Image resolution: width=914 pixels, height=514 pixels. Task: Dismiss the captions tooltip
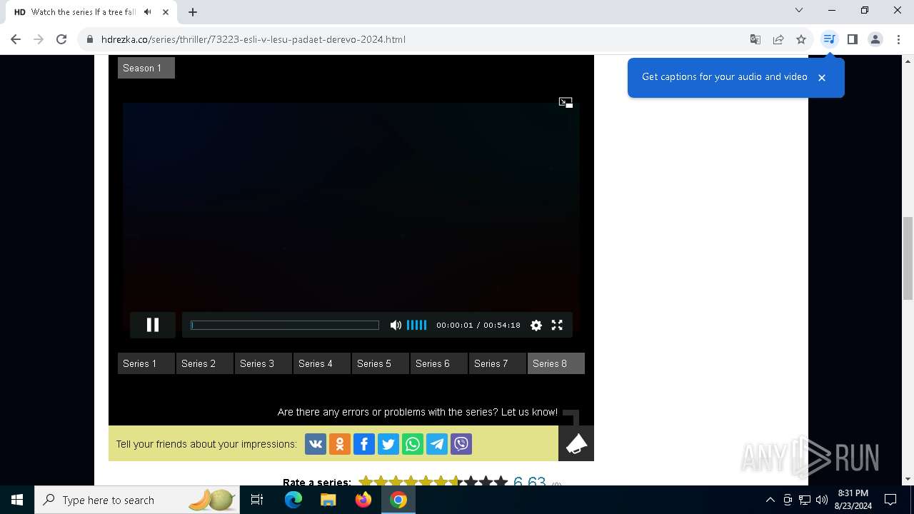pos(822,77)
